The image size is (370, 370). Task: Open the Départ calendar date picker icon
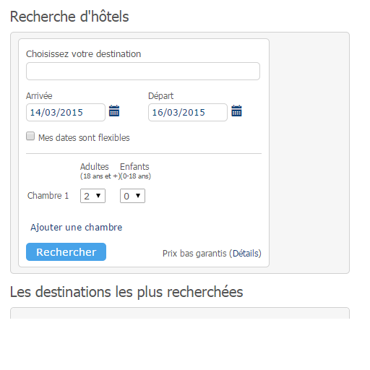point(236,111)
